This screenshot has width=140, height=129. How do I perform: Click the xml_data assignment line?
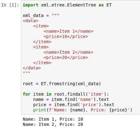pyautogui.click(x=41, y=15)
